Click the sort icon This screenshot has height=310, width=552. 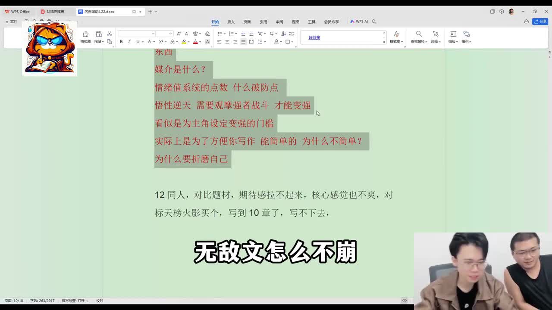[x=283, y=34]
